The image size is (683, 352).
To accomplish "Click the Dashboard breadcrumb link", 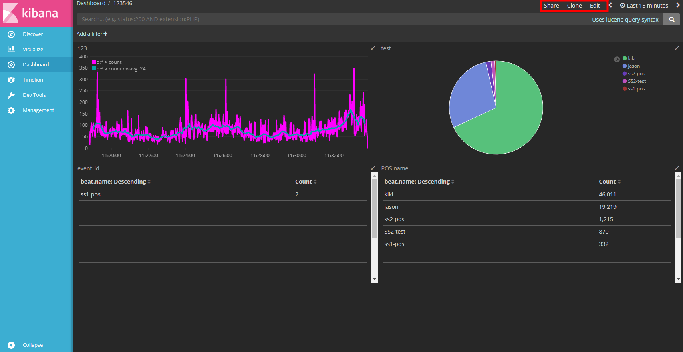I will (x=91, y=3).
